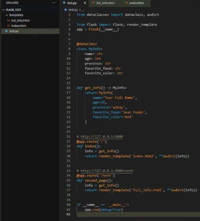The height and width of the screenshot is (221, 200).
Task: Click line number 16 in the gutter
Action: coord(68,88)
